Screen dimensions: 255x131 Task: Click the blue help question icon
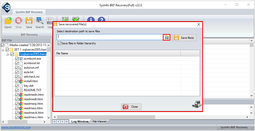click(x=101, y=19)
